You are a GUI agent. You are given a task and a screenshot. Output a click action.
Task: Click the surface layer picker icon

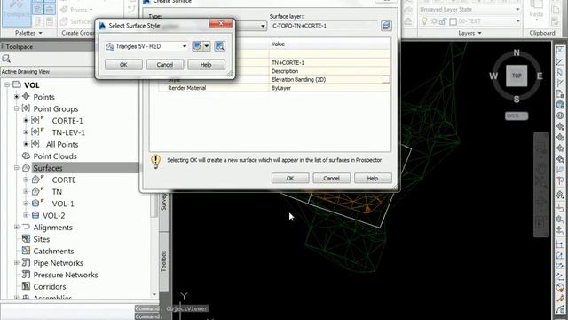[x=386, y=26]
